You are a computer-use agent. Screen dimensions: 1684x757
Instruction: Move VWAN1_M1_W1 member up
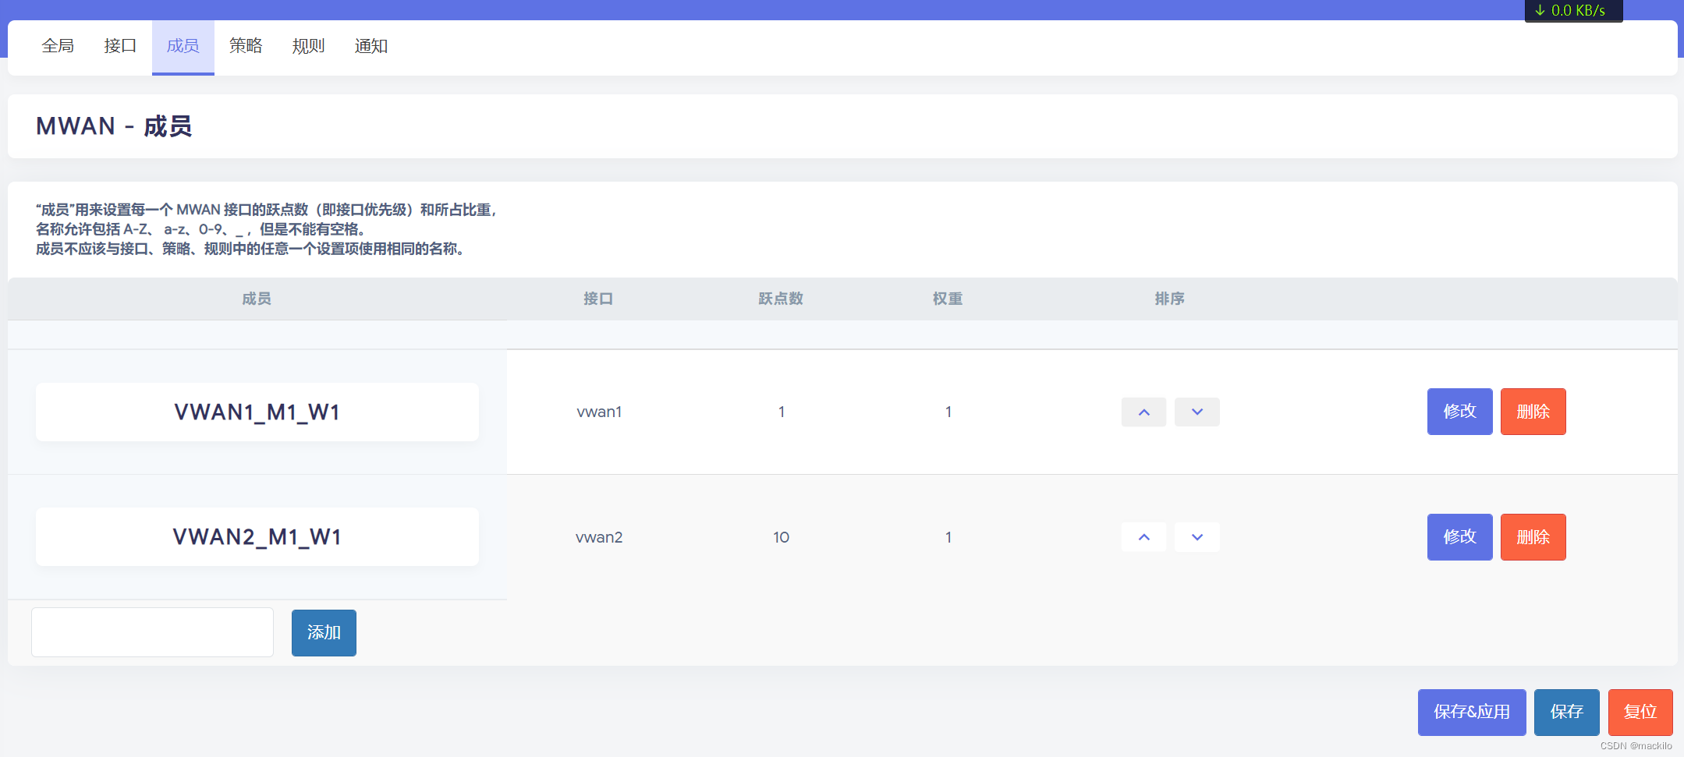[1143, 412]
